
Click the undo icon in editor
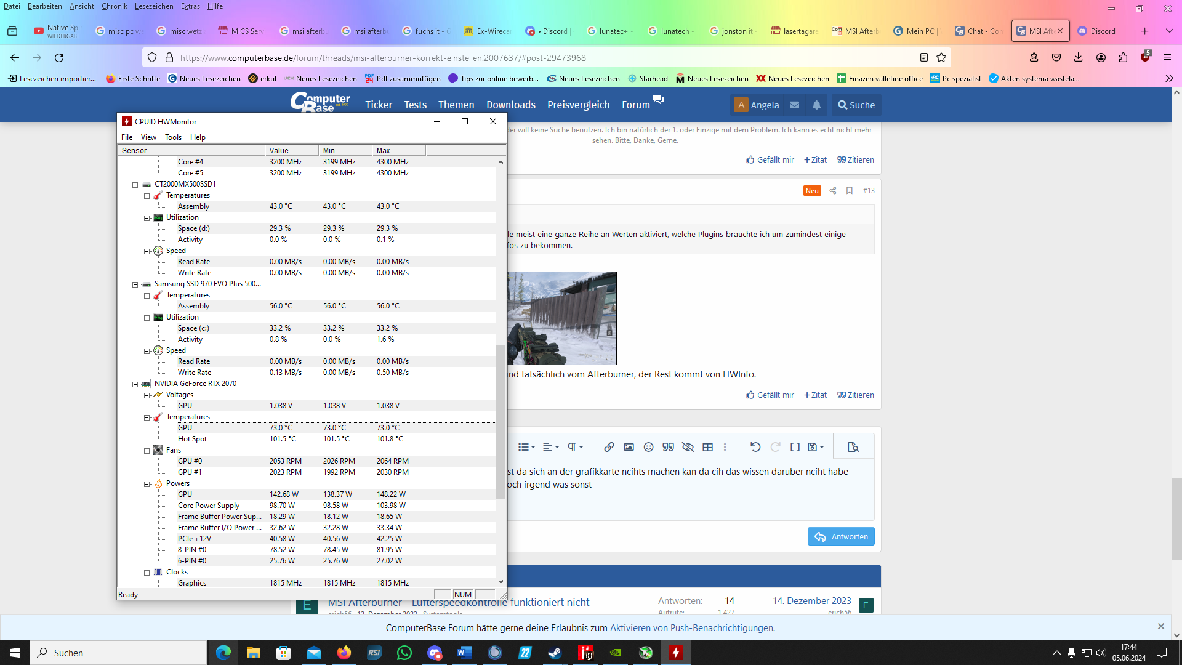click(755, 448)
